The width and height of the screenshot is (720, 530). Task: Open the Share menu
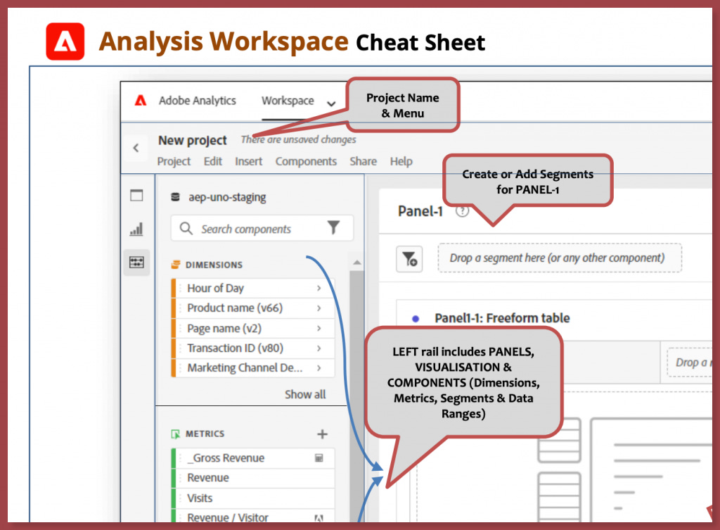tap(363, 161)
